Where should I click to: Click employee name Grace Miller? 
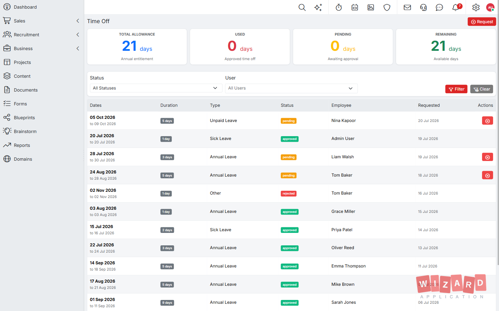(343, 211)
